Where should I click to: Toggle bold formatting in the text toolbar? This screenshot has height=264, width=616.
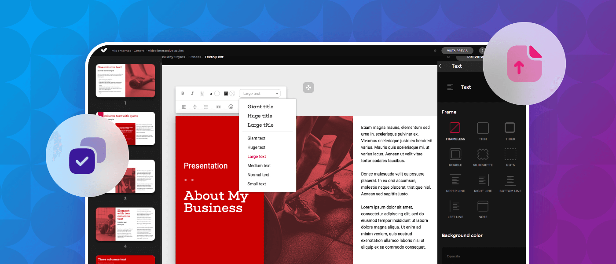click(183, 93)
